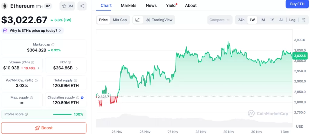310x134 pixels.
Task: Expand Volume (24h) details chevron
Action: pyautogui.click(x=38, y=68)
